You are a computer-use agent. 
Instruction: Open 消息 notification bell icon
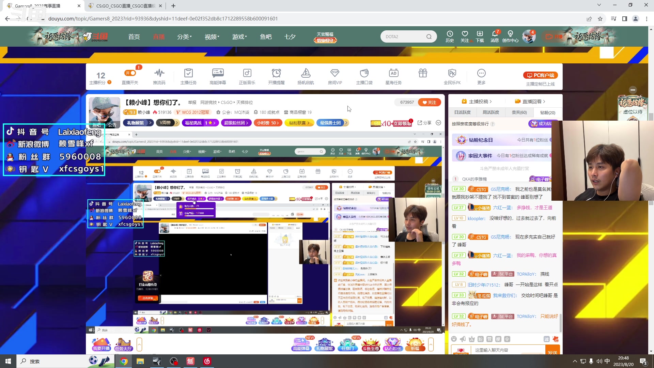point(495,36)
